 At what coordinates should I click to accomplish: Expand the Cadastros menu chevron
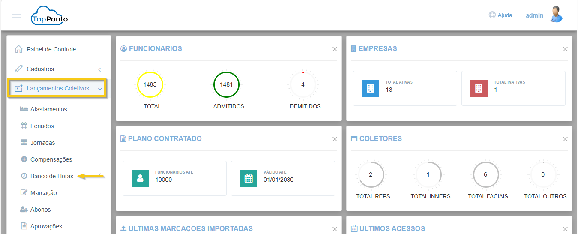pyautogui.click(x=99, y=69)
